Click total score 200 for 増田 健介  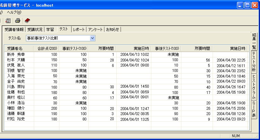point(54,108)
